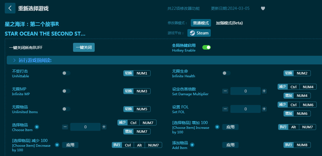Click star icon beside Decrease by 100

click(x=57, y=145)
